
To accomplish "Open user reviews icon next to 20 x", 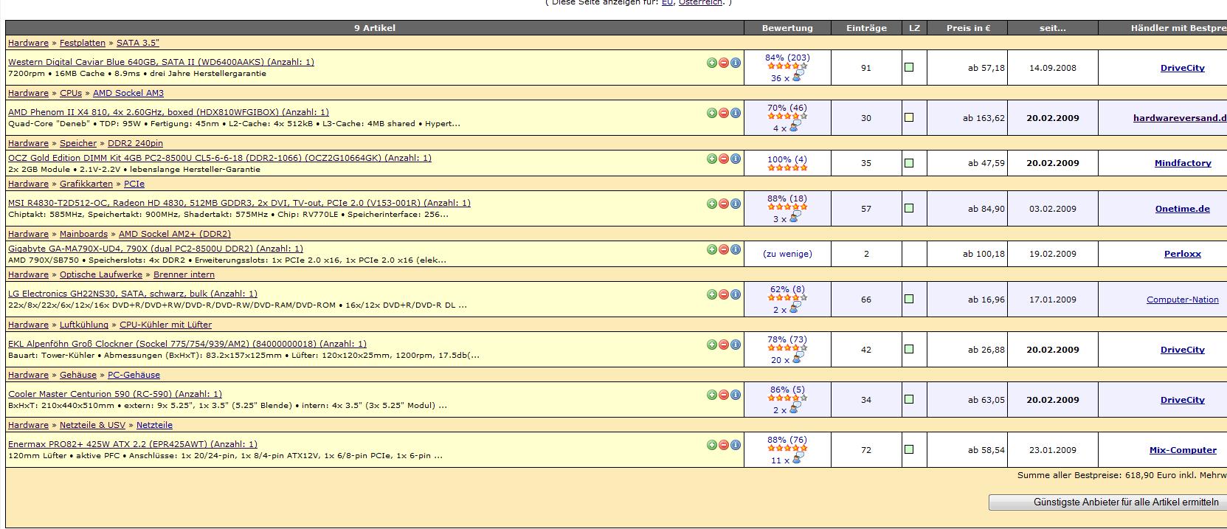I will pyautogui.click(x=798, y=359).
